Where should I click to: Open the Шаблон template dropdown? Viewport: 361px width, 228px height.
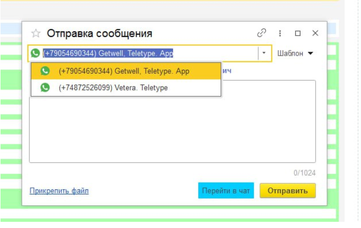point(295,53)
